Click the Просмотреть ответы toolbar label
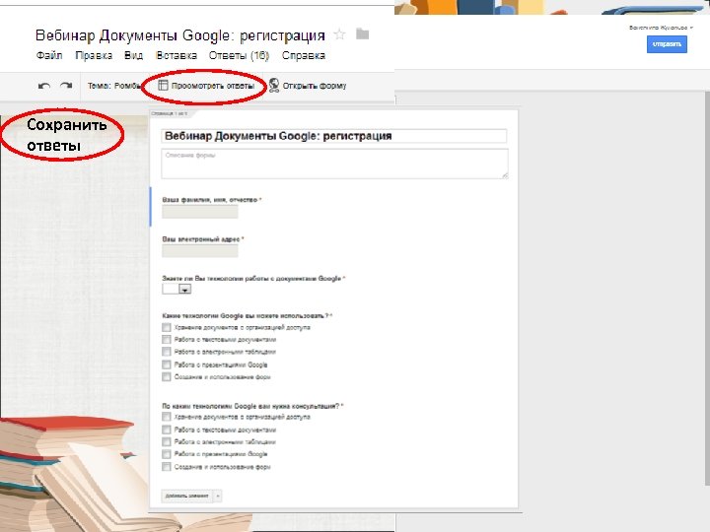 (213, 86)
